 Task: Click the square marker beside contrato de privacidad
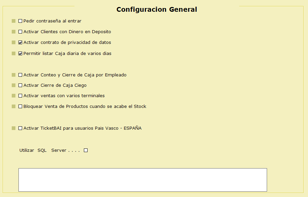pyautogui.click(x=14, y=43)
